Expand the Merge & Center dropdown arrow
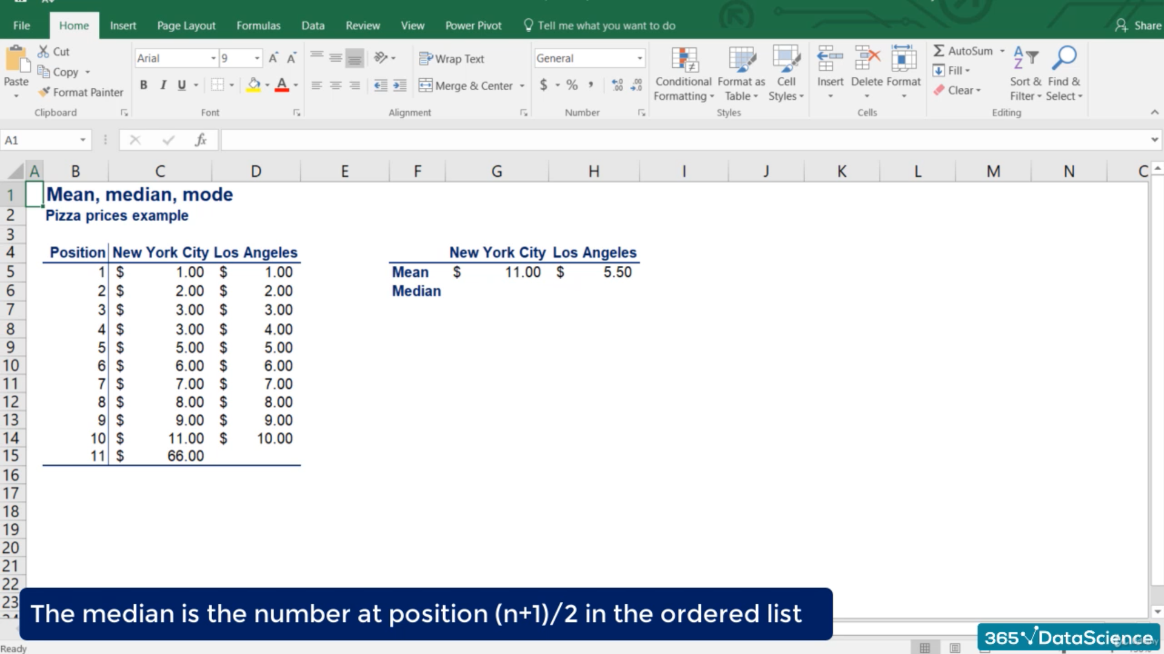The height and width of the screenshot is (654, 1164). tap(522, 86)
